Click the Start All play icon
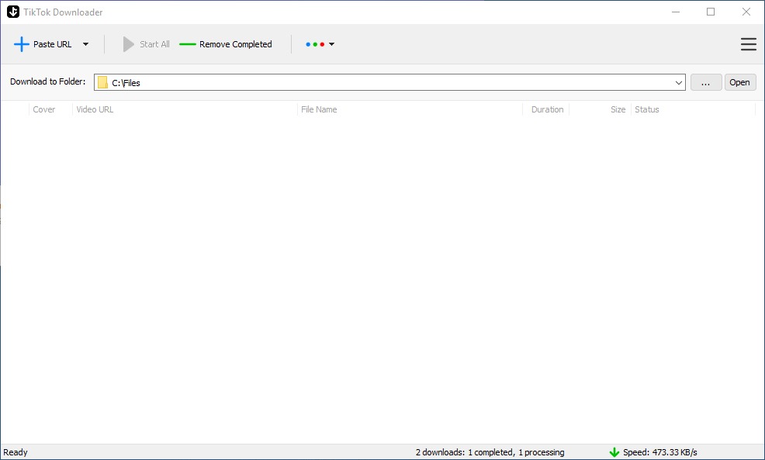The image size is (765, 460). (x=128, y=44)
